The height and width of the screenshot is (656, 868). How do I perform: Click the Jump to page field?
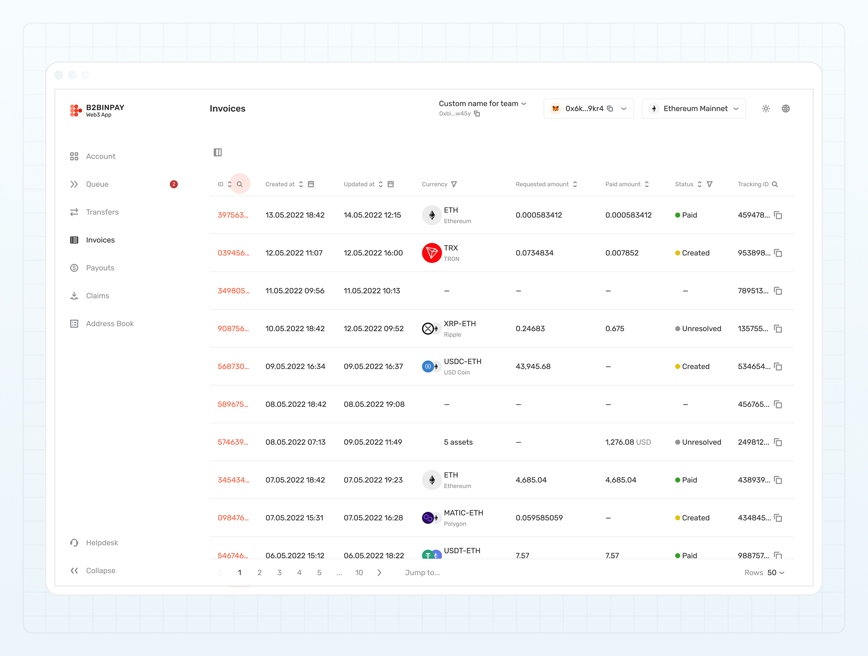(422, 572)
